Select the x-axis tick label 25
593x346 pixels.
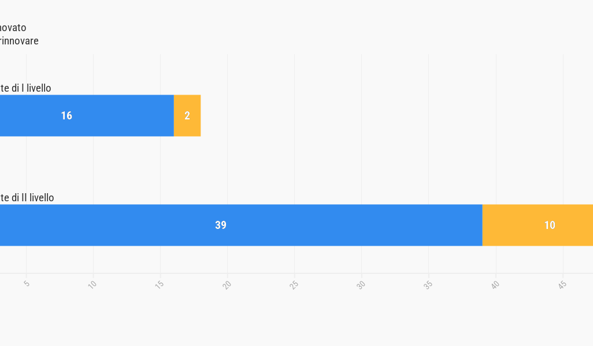click(x=294, y=284)
